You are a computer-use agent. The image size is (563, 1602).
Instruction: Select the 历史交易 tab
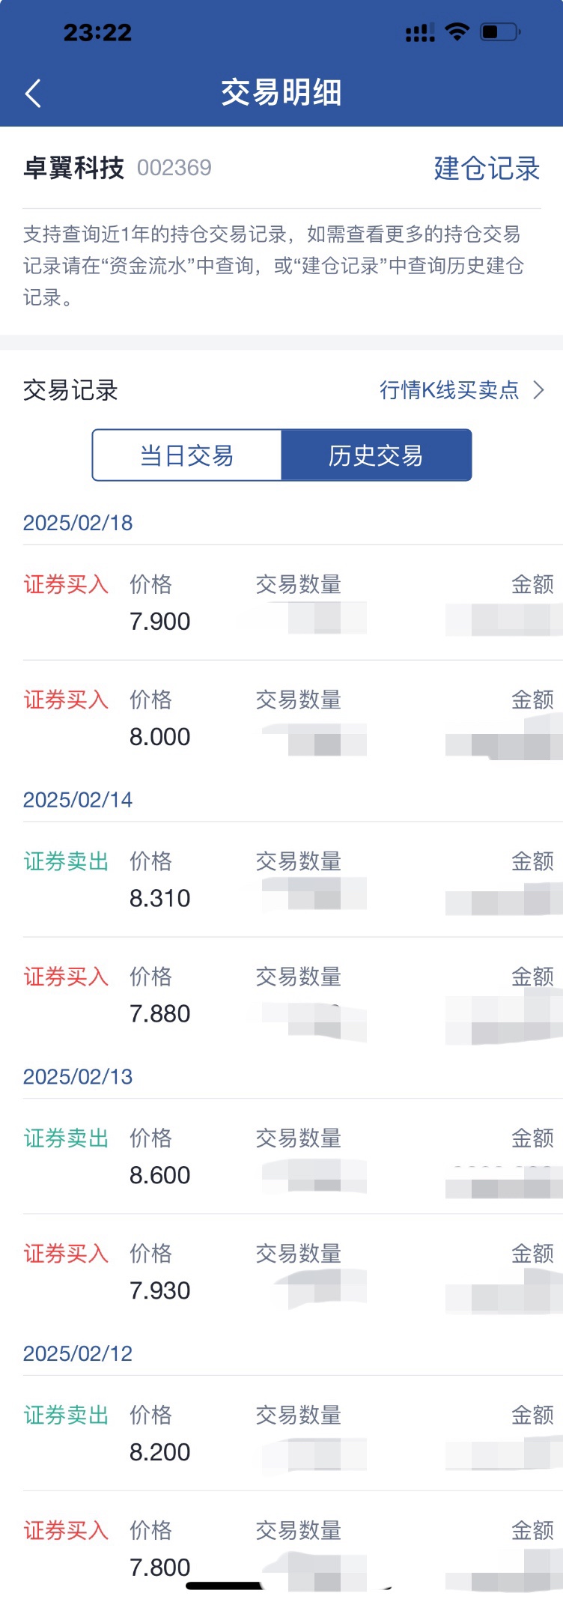(x=377, y=455)
